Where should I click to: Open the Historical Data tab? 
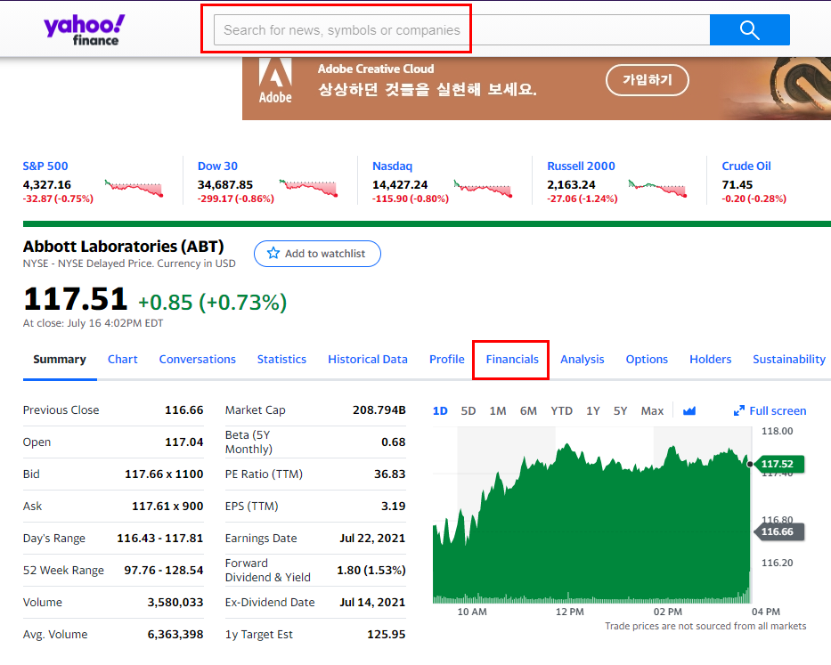pyautogui.click(x=368, y=360)
